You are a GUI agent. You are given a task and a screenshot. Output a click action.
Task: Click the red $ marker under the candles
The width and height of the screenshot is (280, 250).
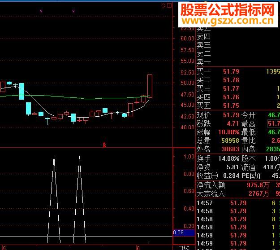104,145
